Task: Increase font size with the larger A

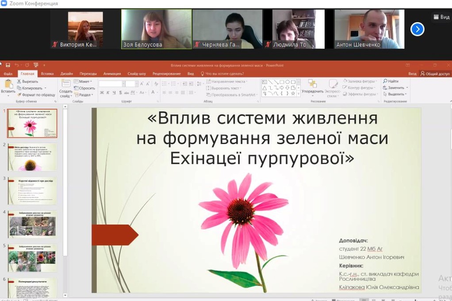Action: pos(142,84)
